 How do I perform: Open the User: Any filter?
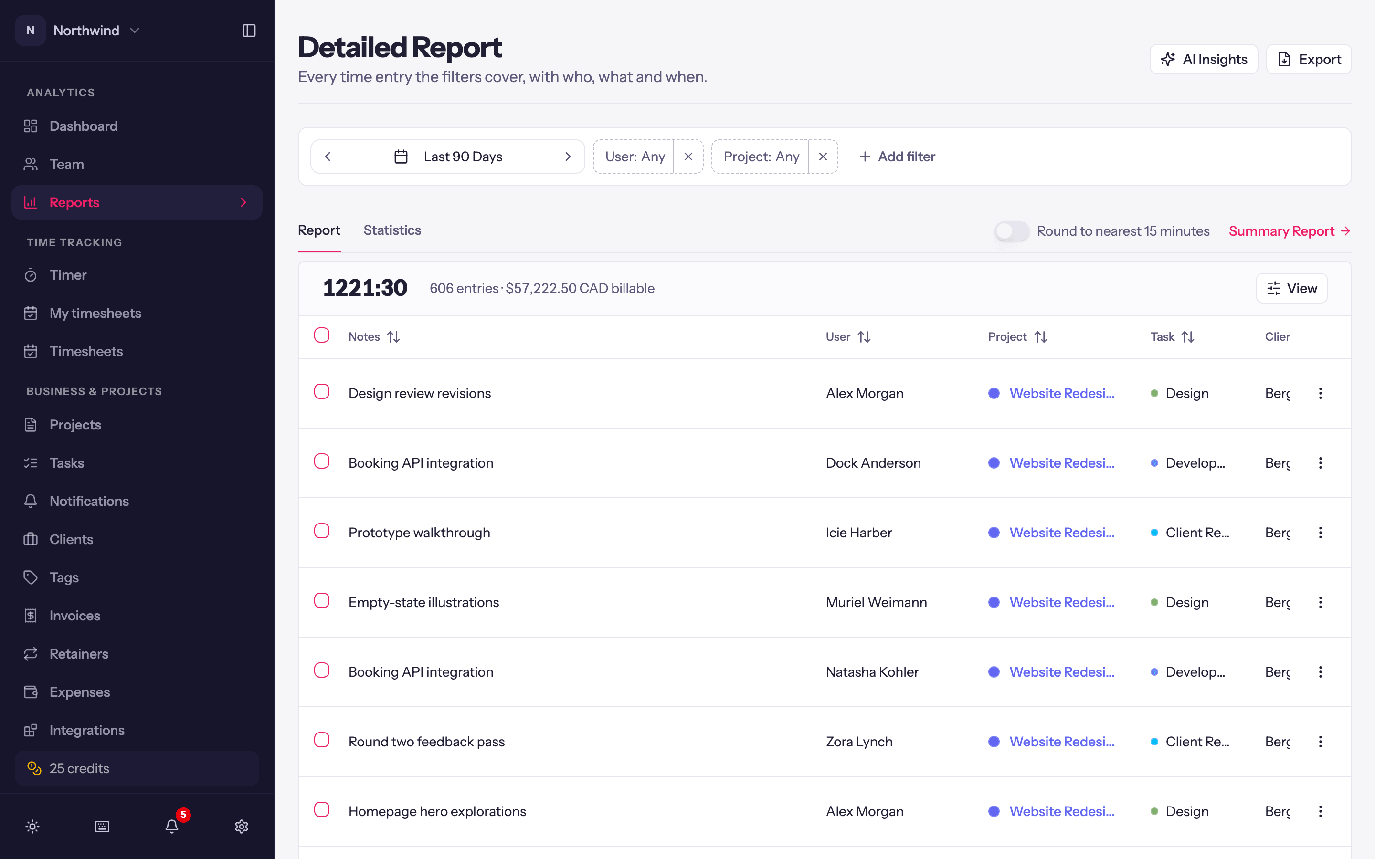634,157
